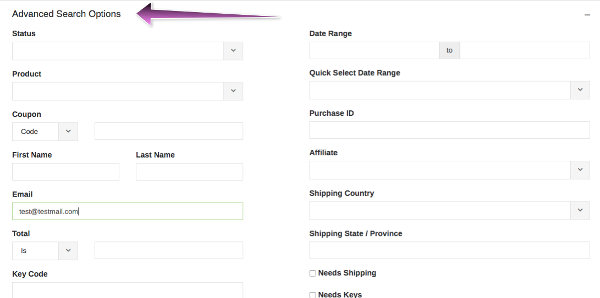Expand the Total comparison 'Is' dropdown

(x=45, y=251)
